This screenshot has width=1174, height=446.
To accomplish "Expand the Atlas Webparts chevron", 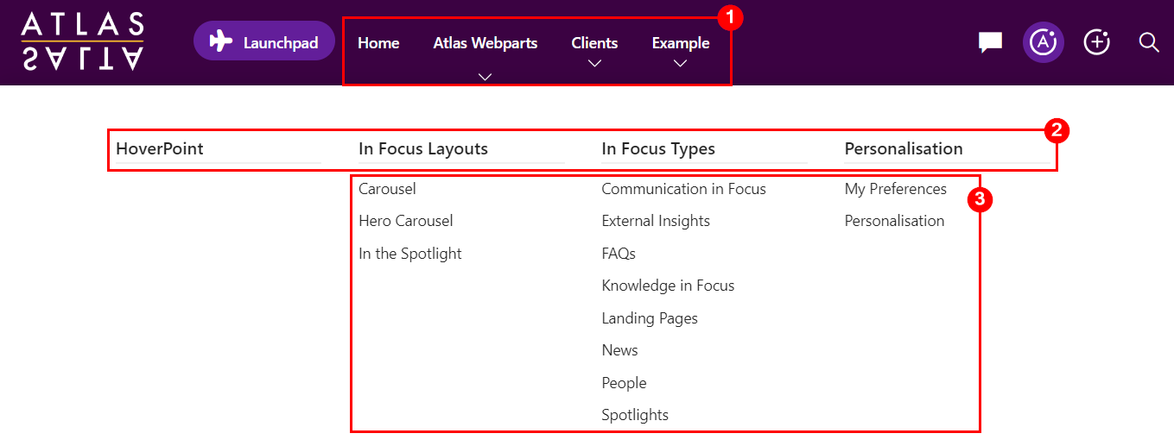I will click(485, 76).
